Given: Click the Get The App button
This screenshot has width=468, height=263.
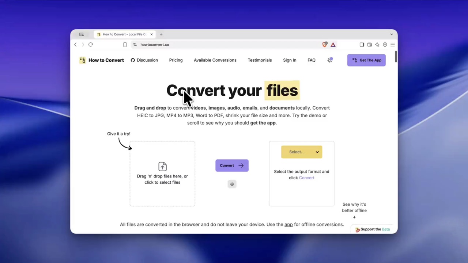Looking at the screenshot, I should [x=366, y=60].
